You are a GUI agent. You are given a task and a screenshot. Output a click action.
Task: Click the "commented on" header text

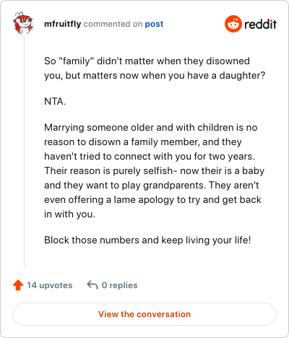[x=113, y=24]
